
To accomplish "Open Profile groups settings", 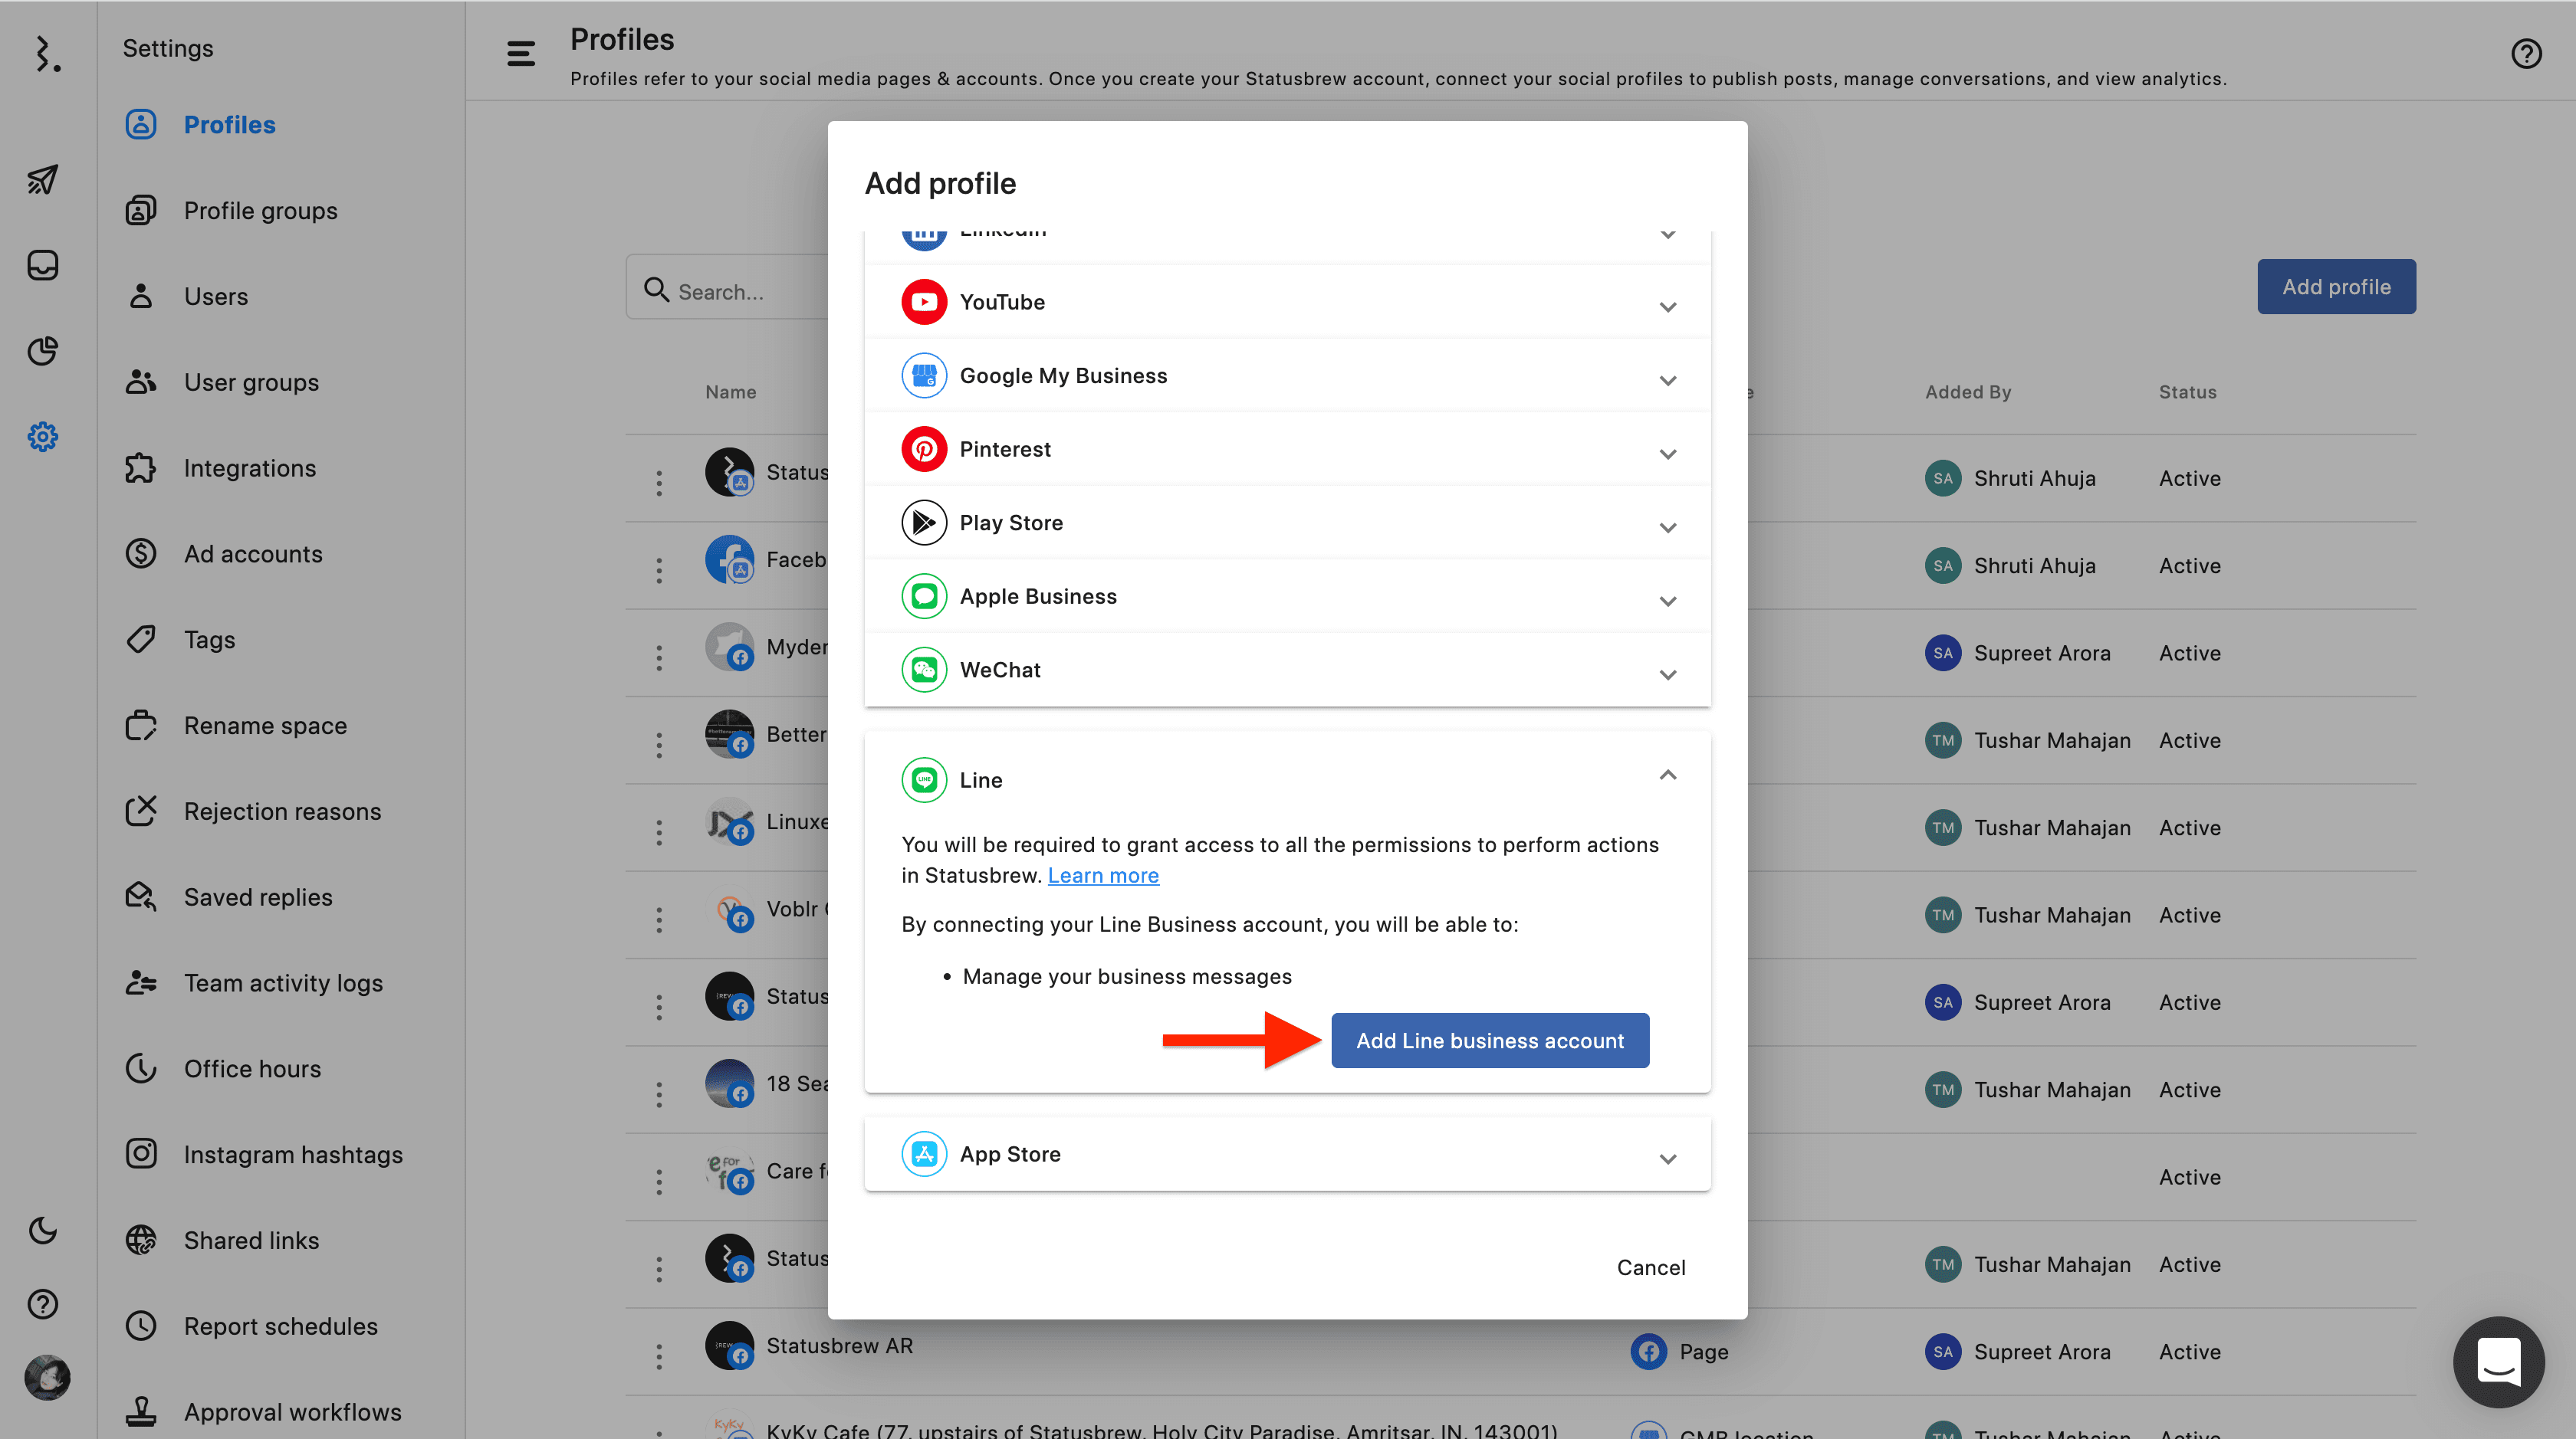I will point(231,211).
